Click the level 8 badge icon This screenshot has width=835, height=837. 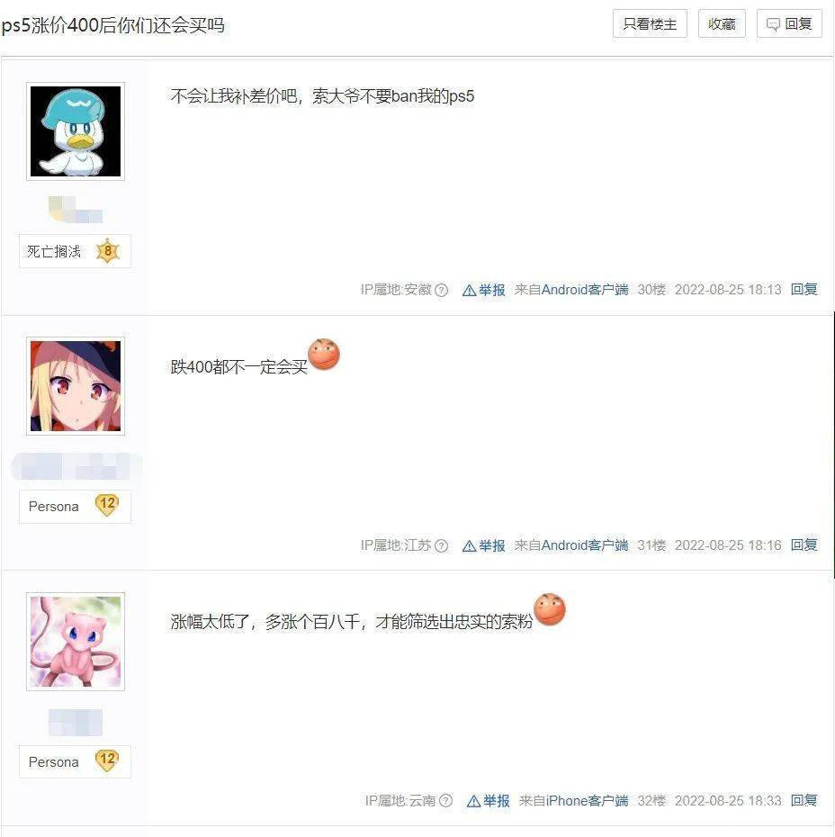[x=108, y=251]
